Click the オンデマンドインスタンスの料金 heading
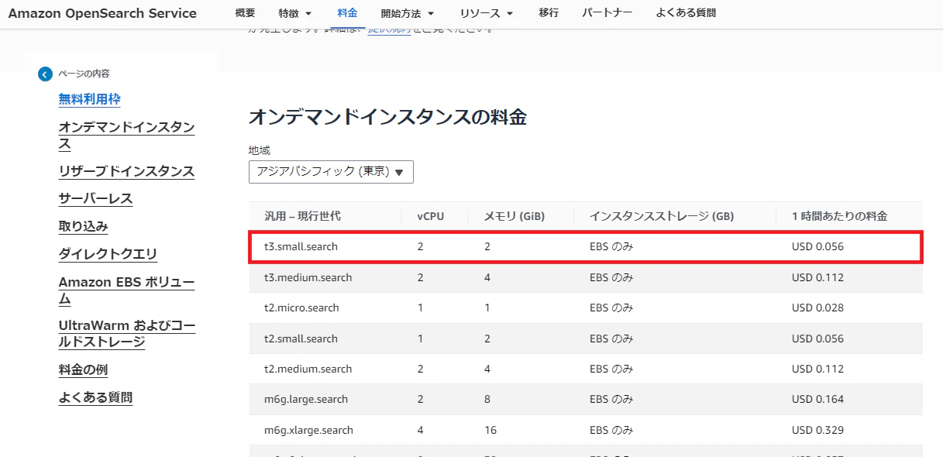The image size is (943, 457). point(387,118)
